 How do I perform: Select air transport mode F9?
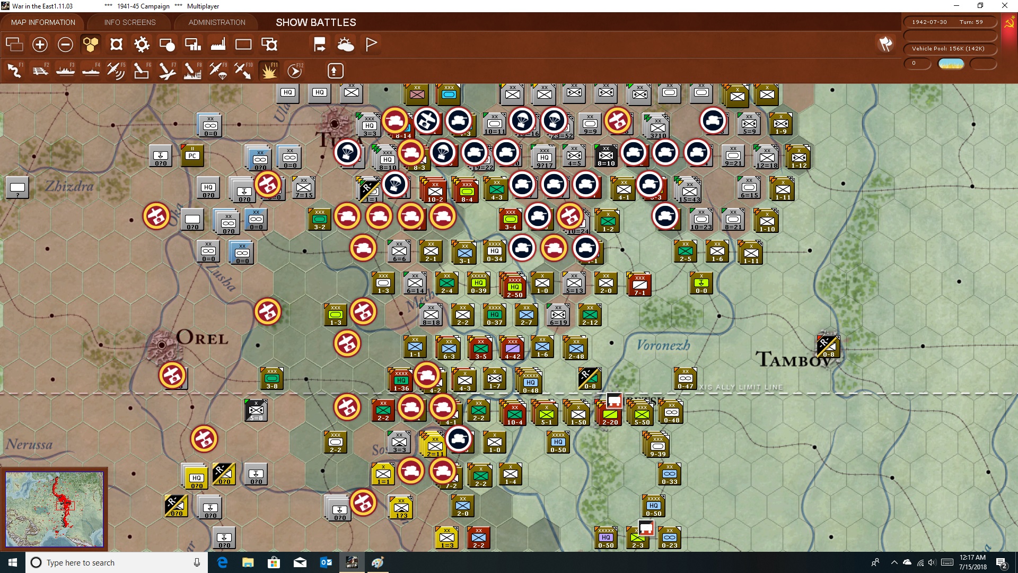[x=218, y=71]
